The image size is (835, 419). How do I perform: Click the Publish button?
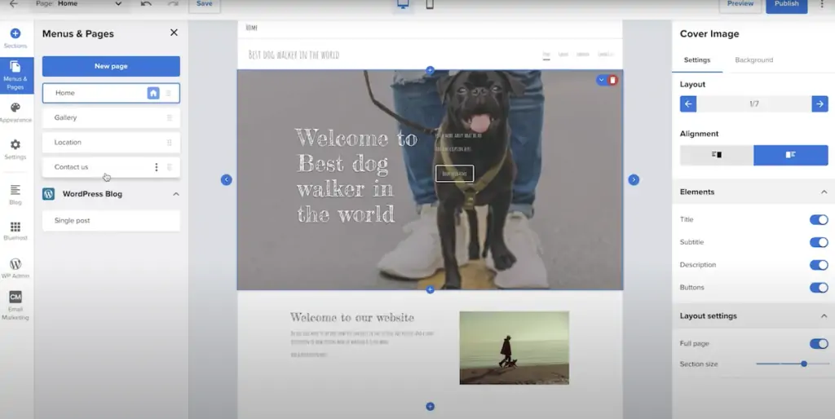[786, 5]
